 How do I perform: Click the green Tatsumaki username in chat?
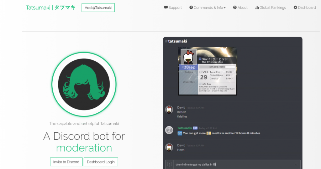click(x=184, y=128)
